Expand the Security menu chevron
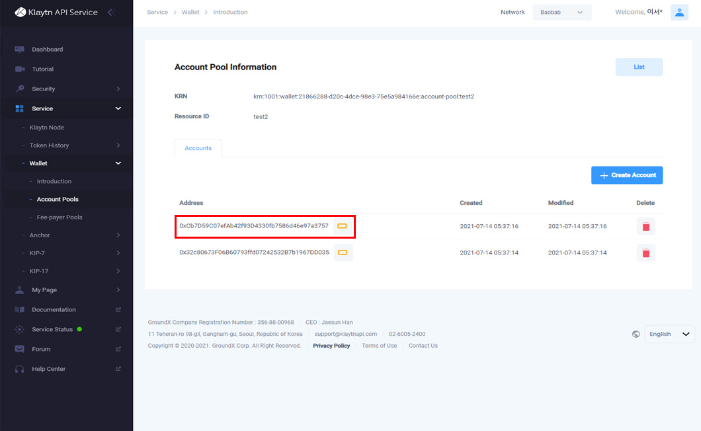Screen dimensions: 701x431 118,89
